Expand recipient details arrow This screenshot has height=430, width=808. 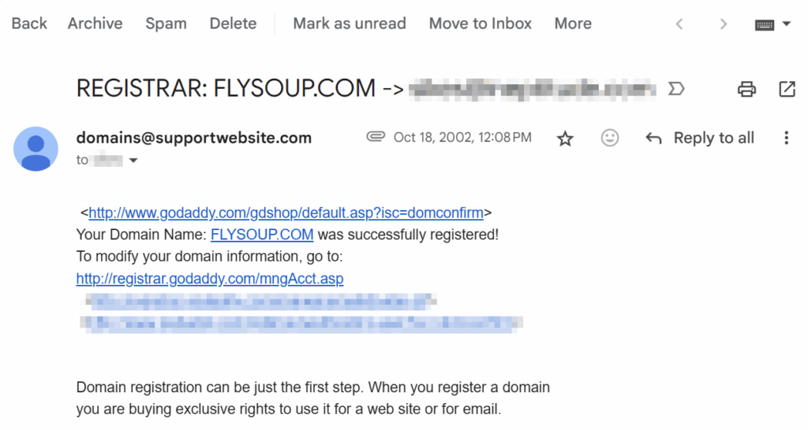pos(133,161)
